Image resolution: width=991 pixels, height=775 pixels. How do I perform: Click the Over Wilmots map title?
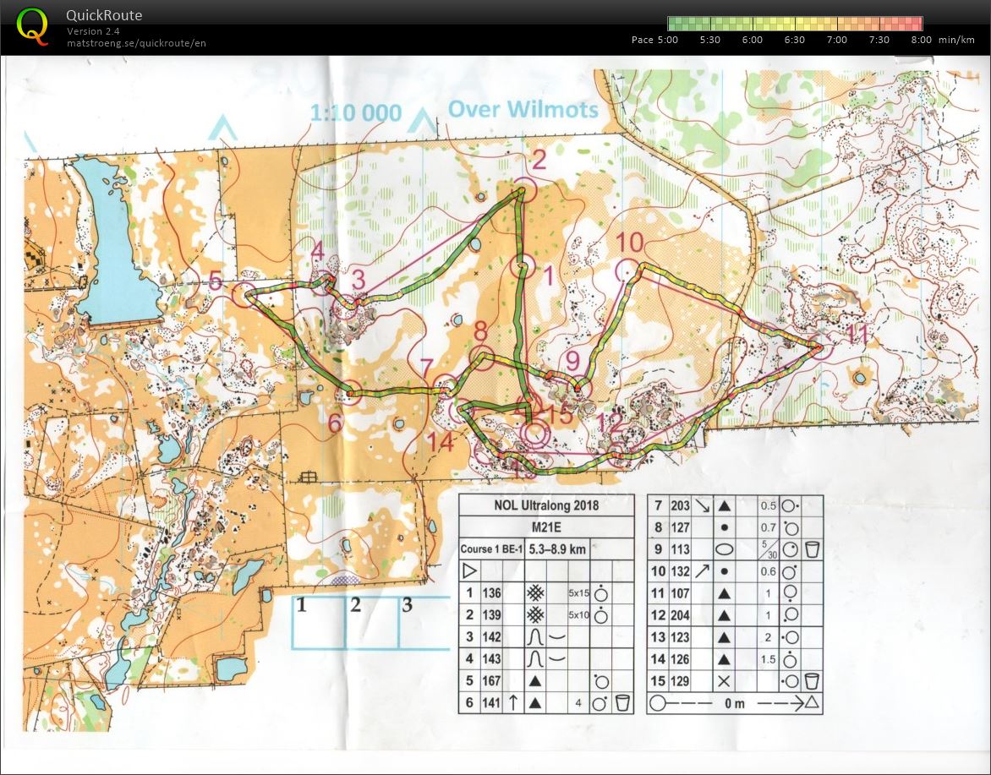tap(524, 110)
